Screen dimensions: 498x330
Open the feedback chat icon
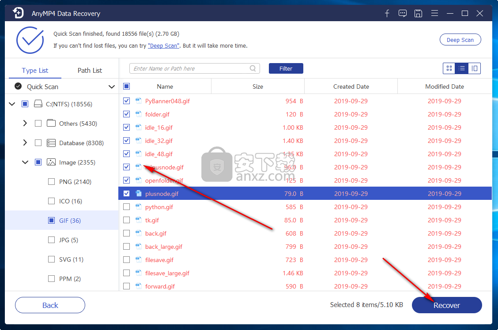pyautogui.click(x=402, y=13)
